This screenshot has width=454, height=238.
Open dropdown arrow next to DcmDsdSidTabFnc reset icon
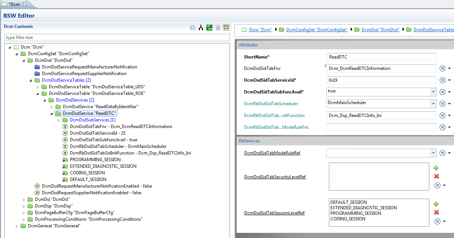pyautogui.click(x=450, y=69)
